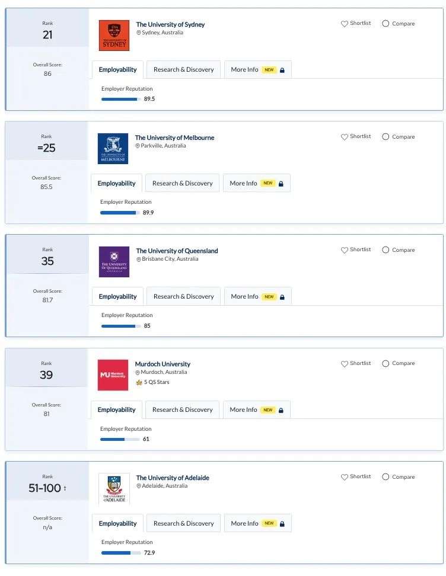Shortlist University of Sydney via heart icon
This screenshot has width=446, height=576.
pyautogui.click(x=345, y=24)
